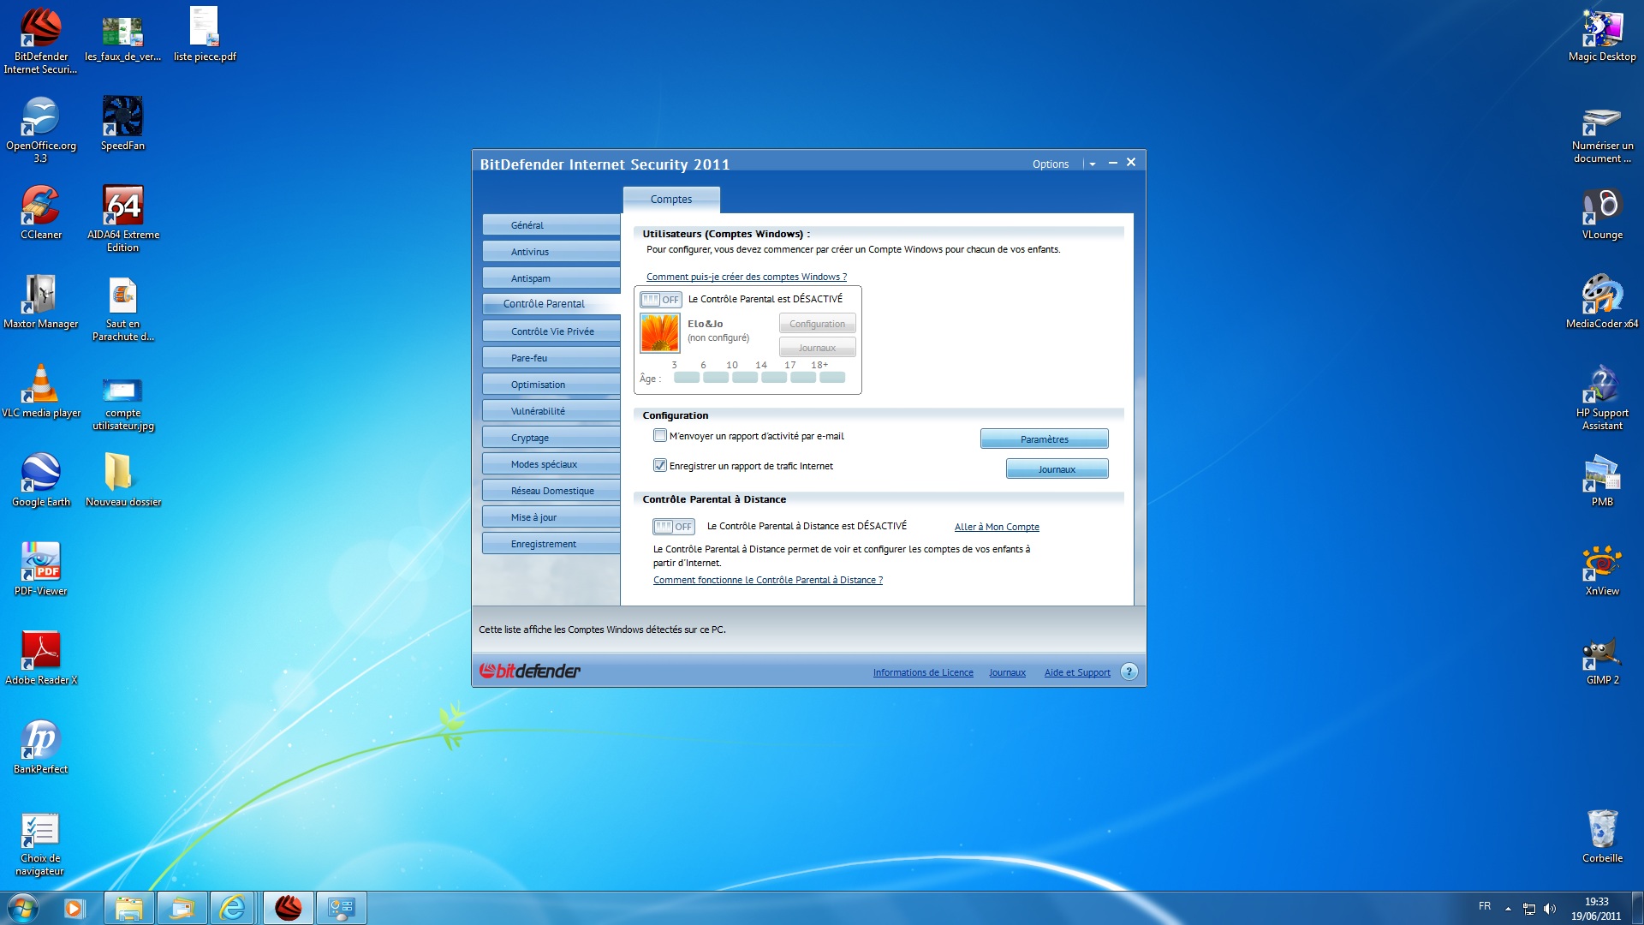Open HP Support Assistant icon
The width and height of the screenshot is (1644, 925).
tap(1602, 396)
